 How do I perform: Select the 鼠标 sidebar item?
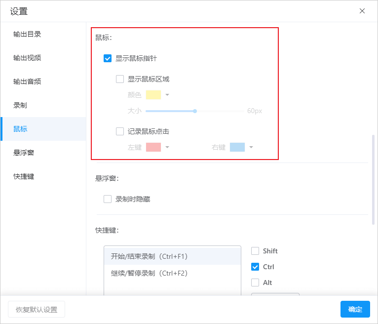43,129
